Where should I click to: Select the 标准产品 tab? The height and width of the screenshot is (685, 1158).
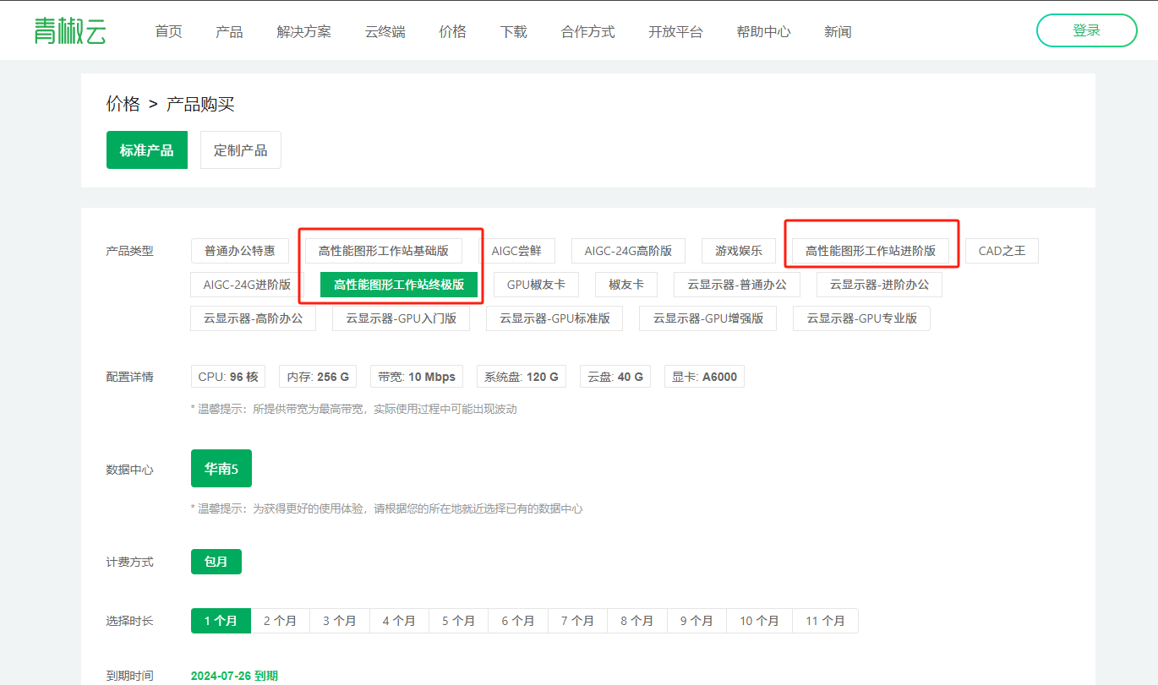pos(147,150)
